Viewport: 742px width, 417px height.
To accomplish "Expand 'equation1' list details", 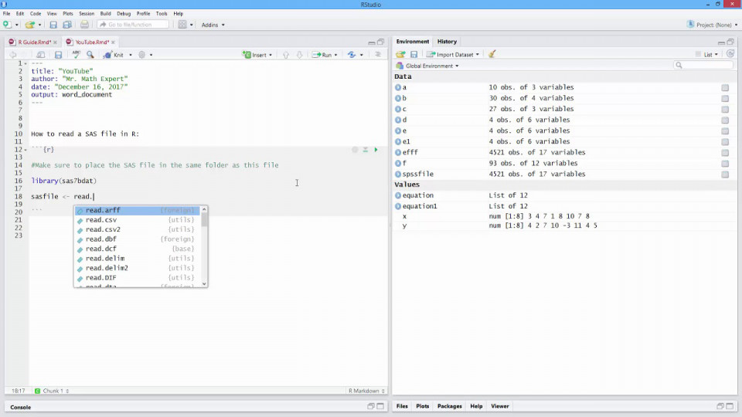I will pyautogui.click(x=398, y=206).
